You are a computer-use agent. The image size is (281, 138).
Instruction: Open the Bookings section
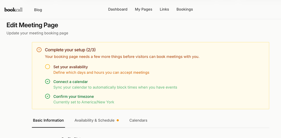click(185, 9)
